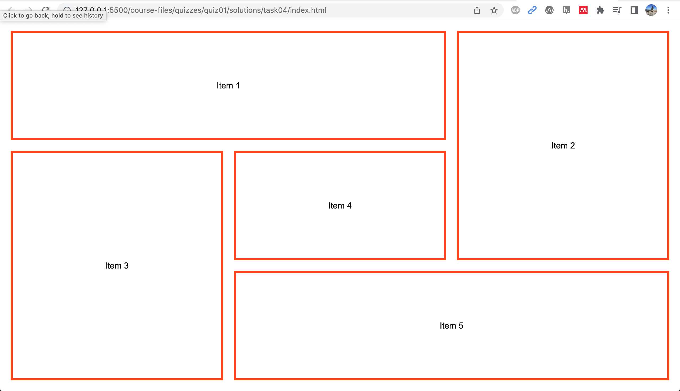Screen dimensions: 680x391
Task: Click the Item 4 box
Action: [339, 205]
